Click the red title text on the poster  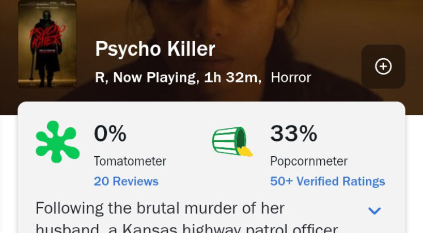(x=46, y=36)
